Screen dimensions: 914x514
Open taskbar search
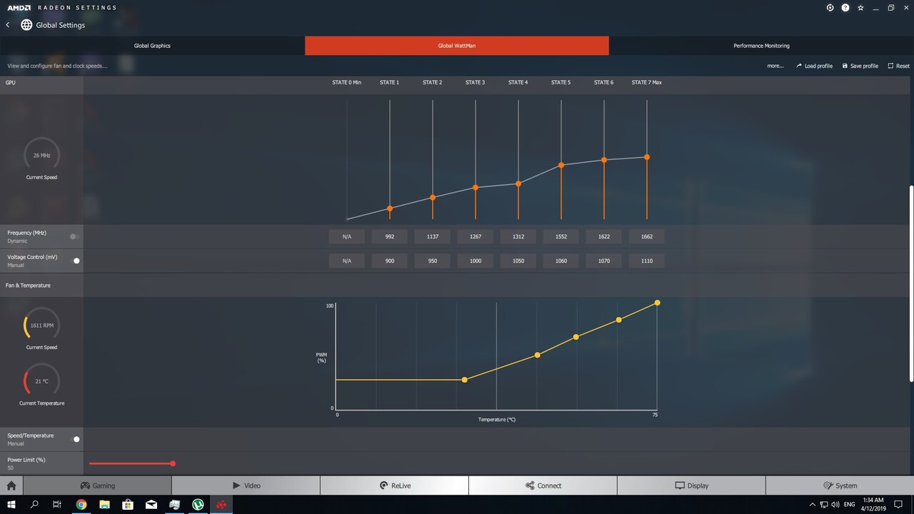(x=34, y=505)
